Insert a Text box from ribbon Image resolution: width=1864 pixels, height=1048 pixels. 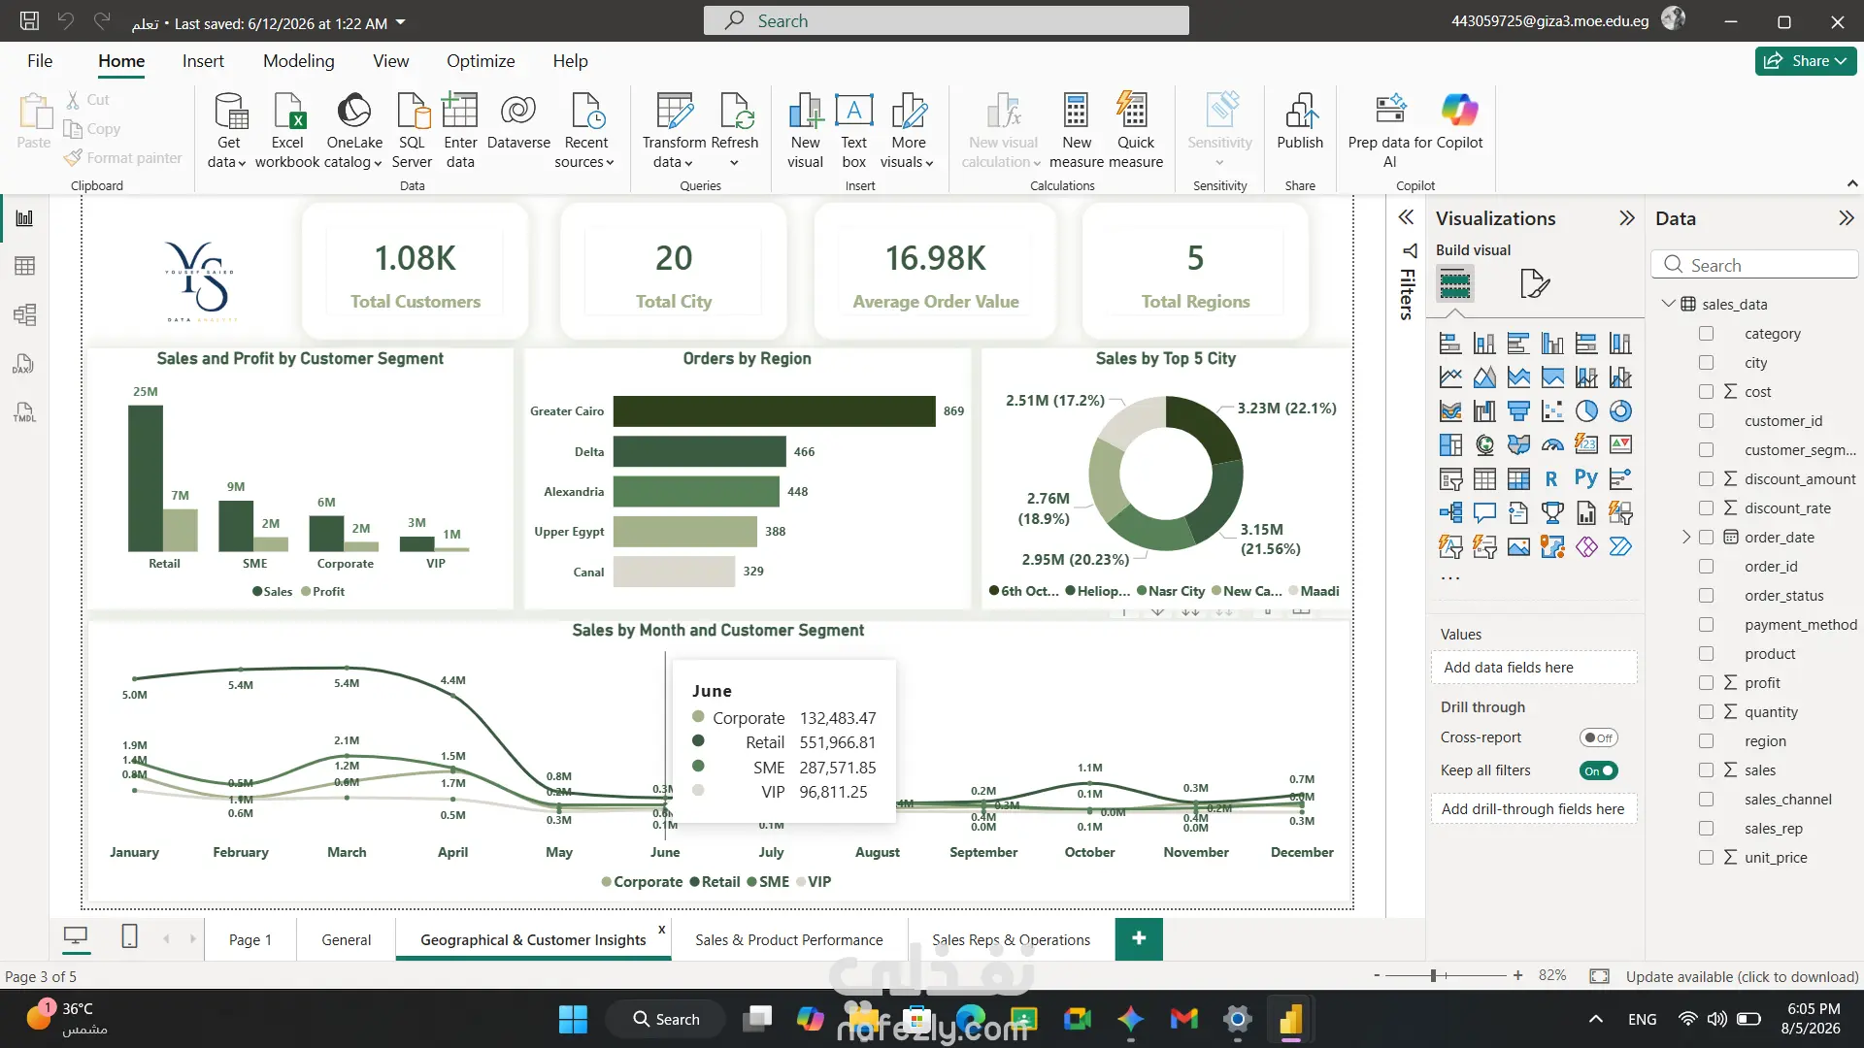tap(853, 130)
